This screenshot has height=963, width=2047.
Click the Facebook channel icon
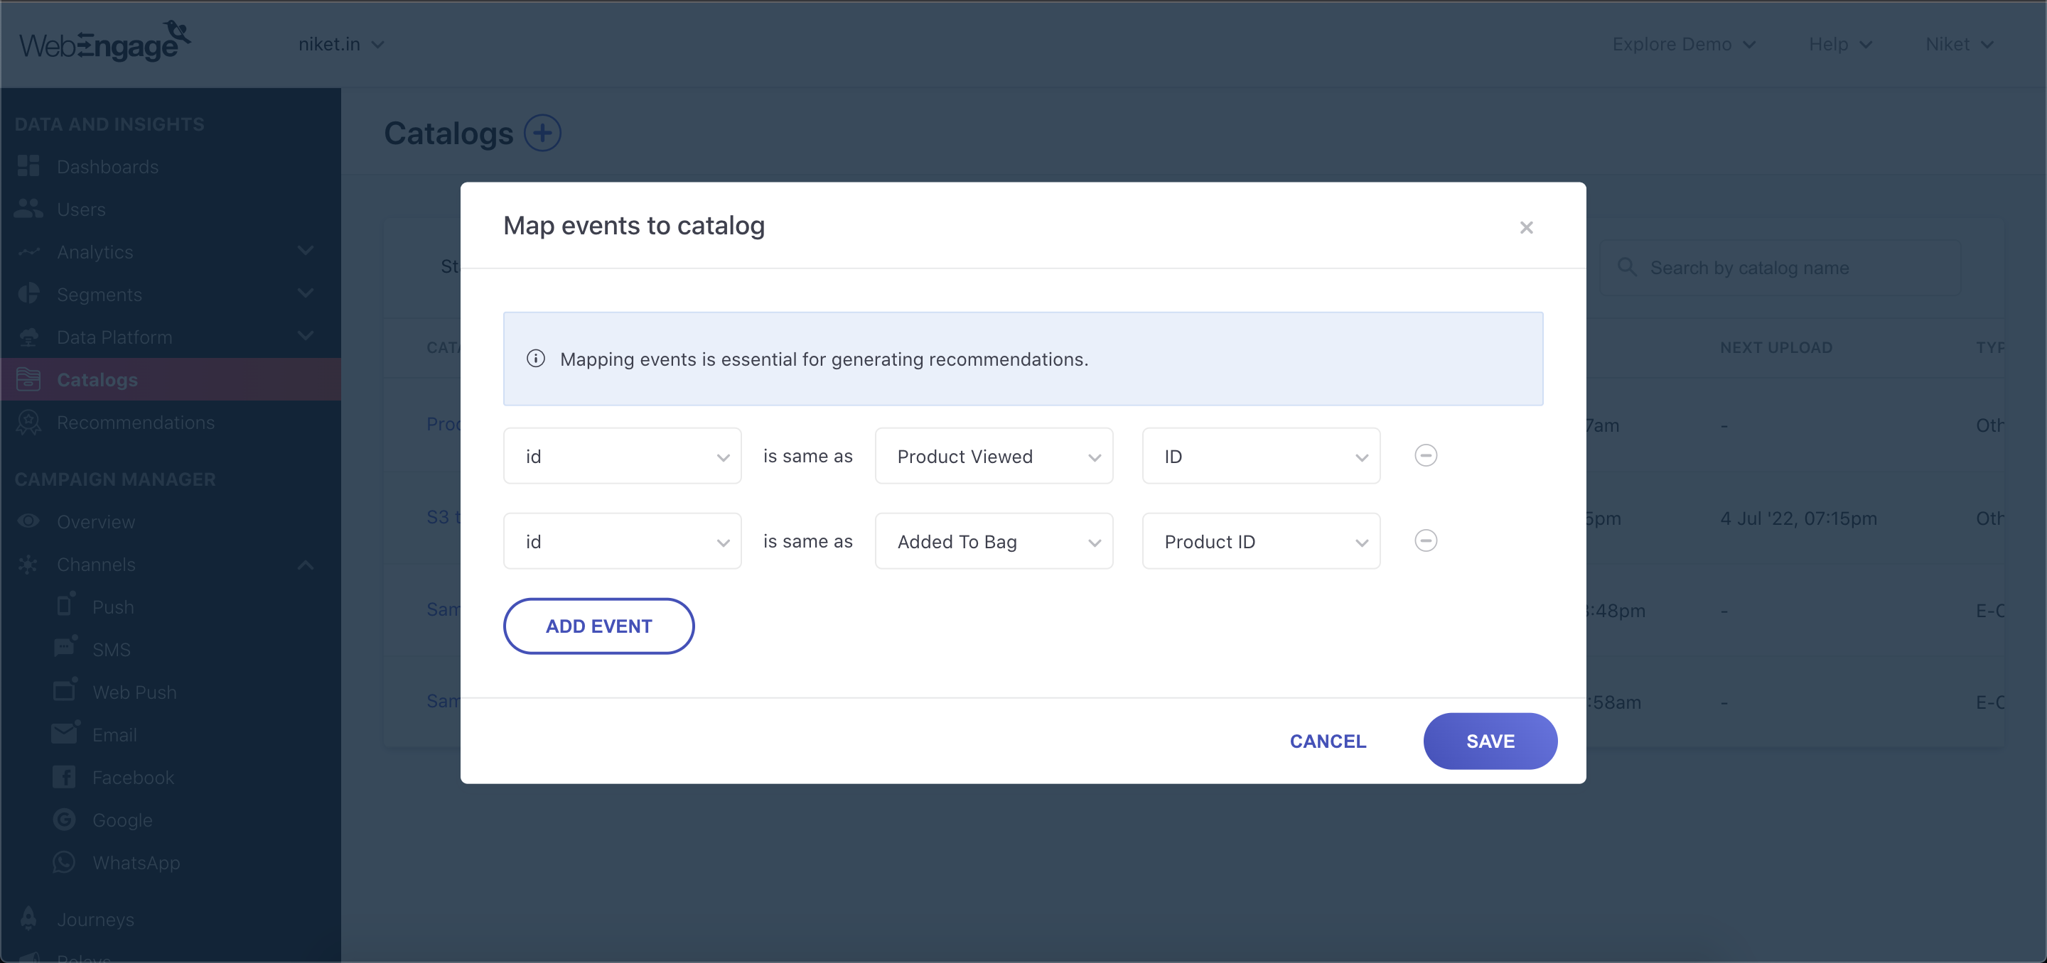(x=65, y=777)
